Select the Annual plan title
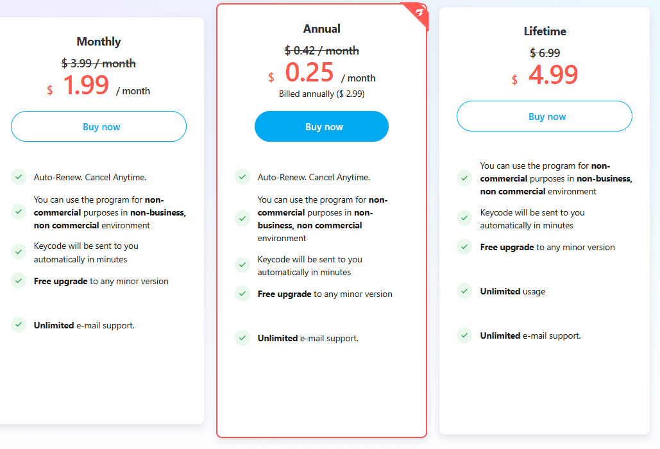 321,28
